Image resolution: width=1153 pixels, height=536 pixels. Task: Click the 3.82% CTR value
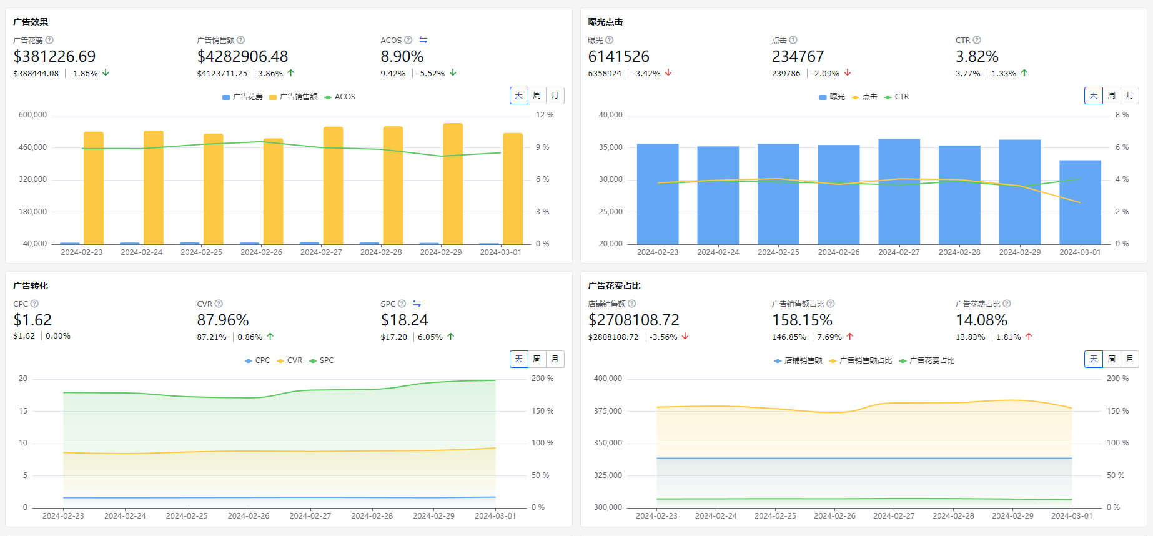(x=977, y=56)
